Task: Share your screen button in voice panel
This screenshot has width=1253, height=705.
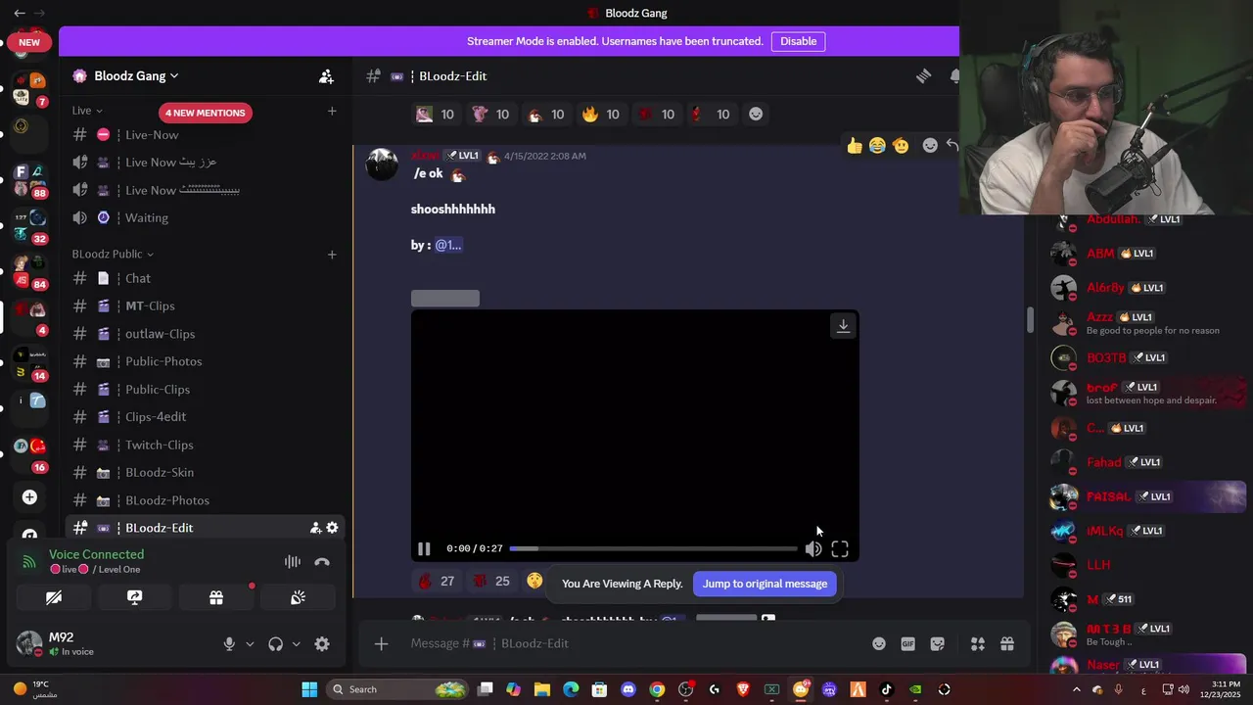Action: point(135,597)
